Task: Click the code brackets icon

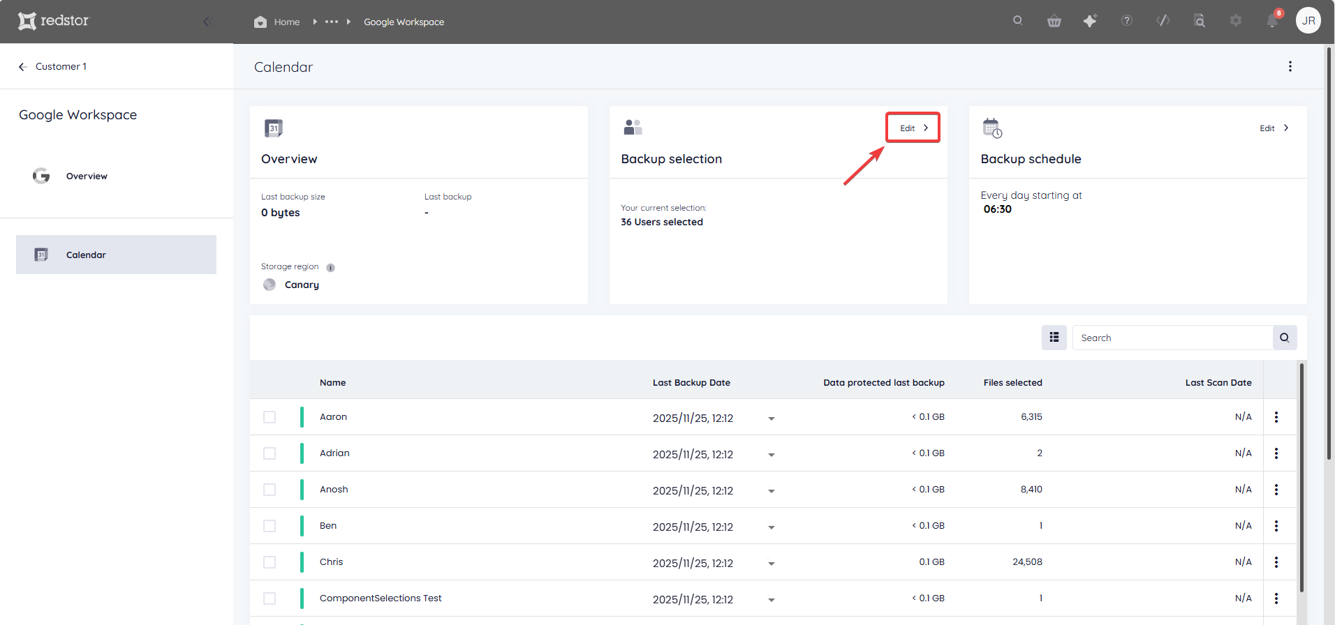Action: pos(1163,21)
